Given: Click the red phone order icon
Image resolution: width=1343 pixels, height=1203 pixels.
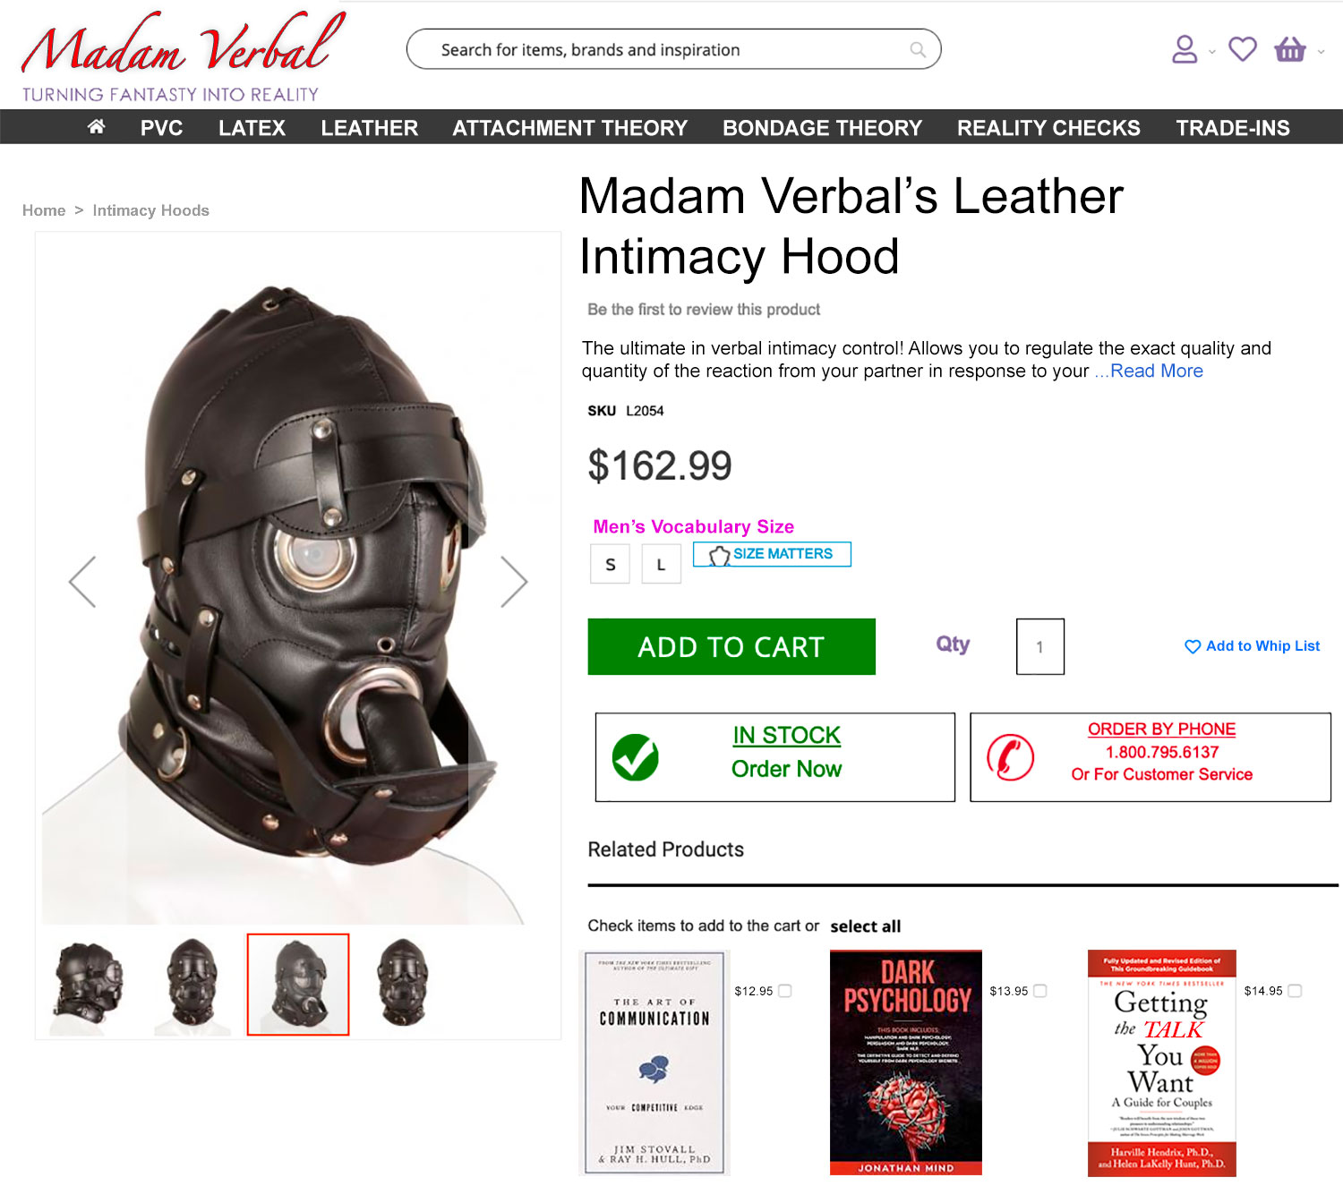Looking at the screenshot, I should pyautogui.click(x=1010, y=757).
